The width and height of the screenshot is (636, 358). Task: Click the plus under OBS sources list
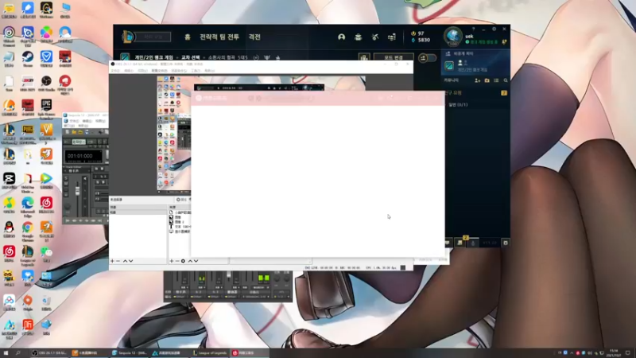pyautogui.click(x=172, y=261)
